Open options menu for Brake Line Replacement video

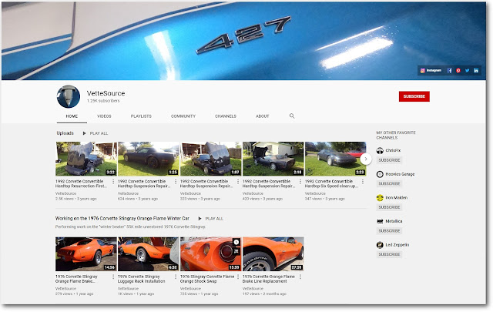pyautogui.click(x=300, y=277)
